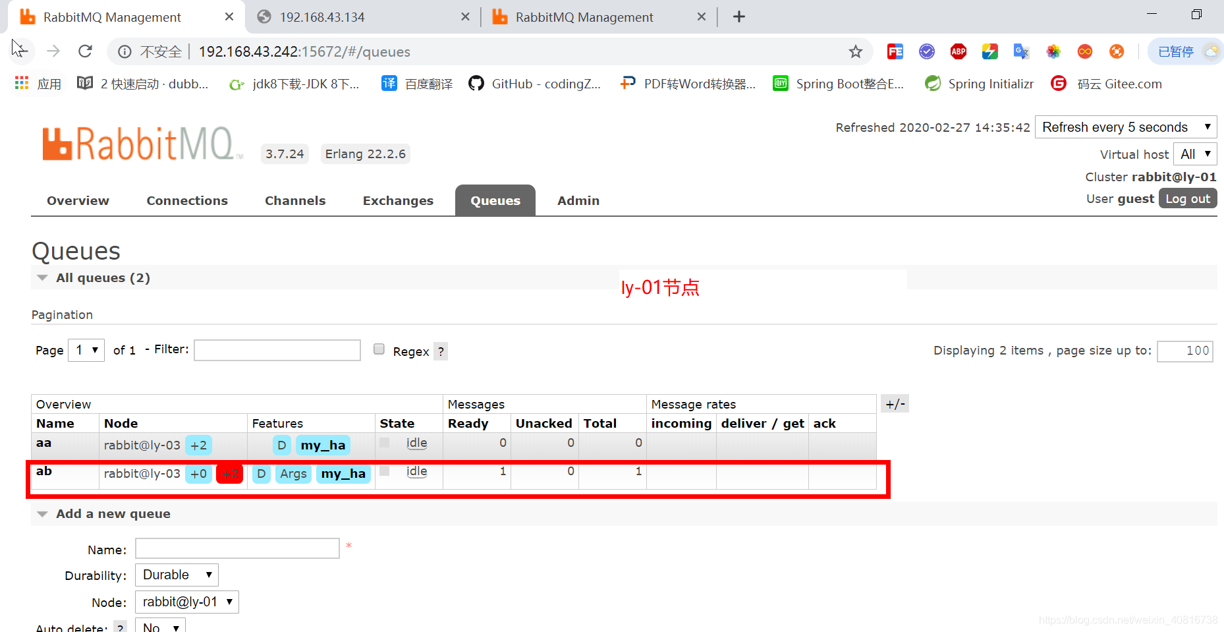The width and height of the screenshot is (1224, 632).
Task: Click the browser back arrow
Action: 20,51
